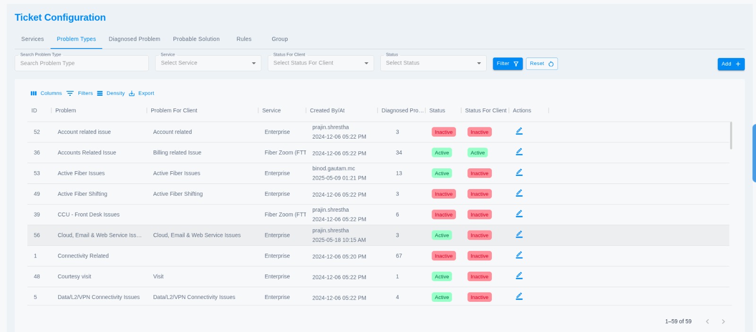This screenshot has width=756, height=332.
Task: Sort by the Service column header
Action: (x=271, y=110)
